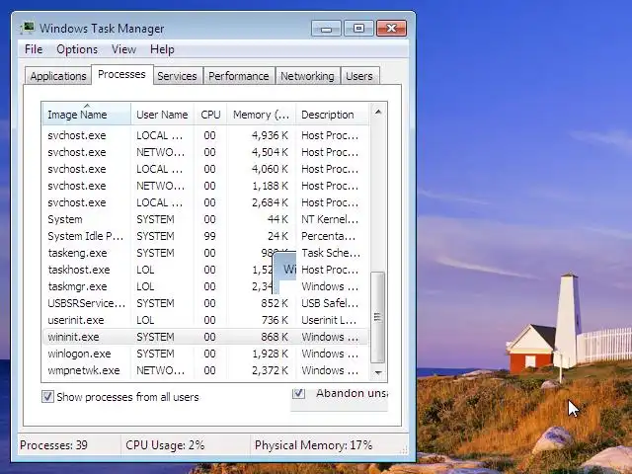Image resolution: width=632 pixels, height=474 pixels.
Task: Select the USBSRService process row
Action: pyautogui.click(x=205, y=303)
